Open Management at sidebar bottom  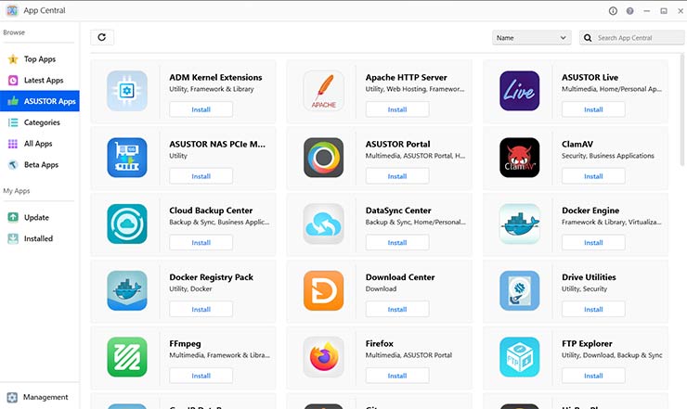coord(45,397)
